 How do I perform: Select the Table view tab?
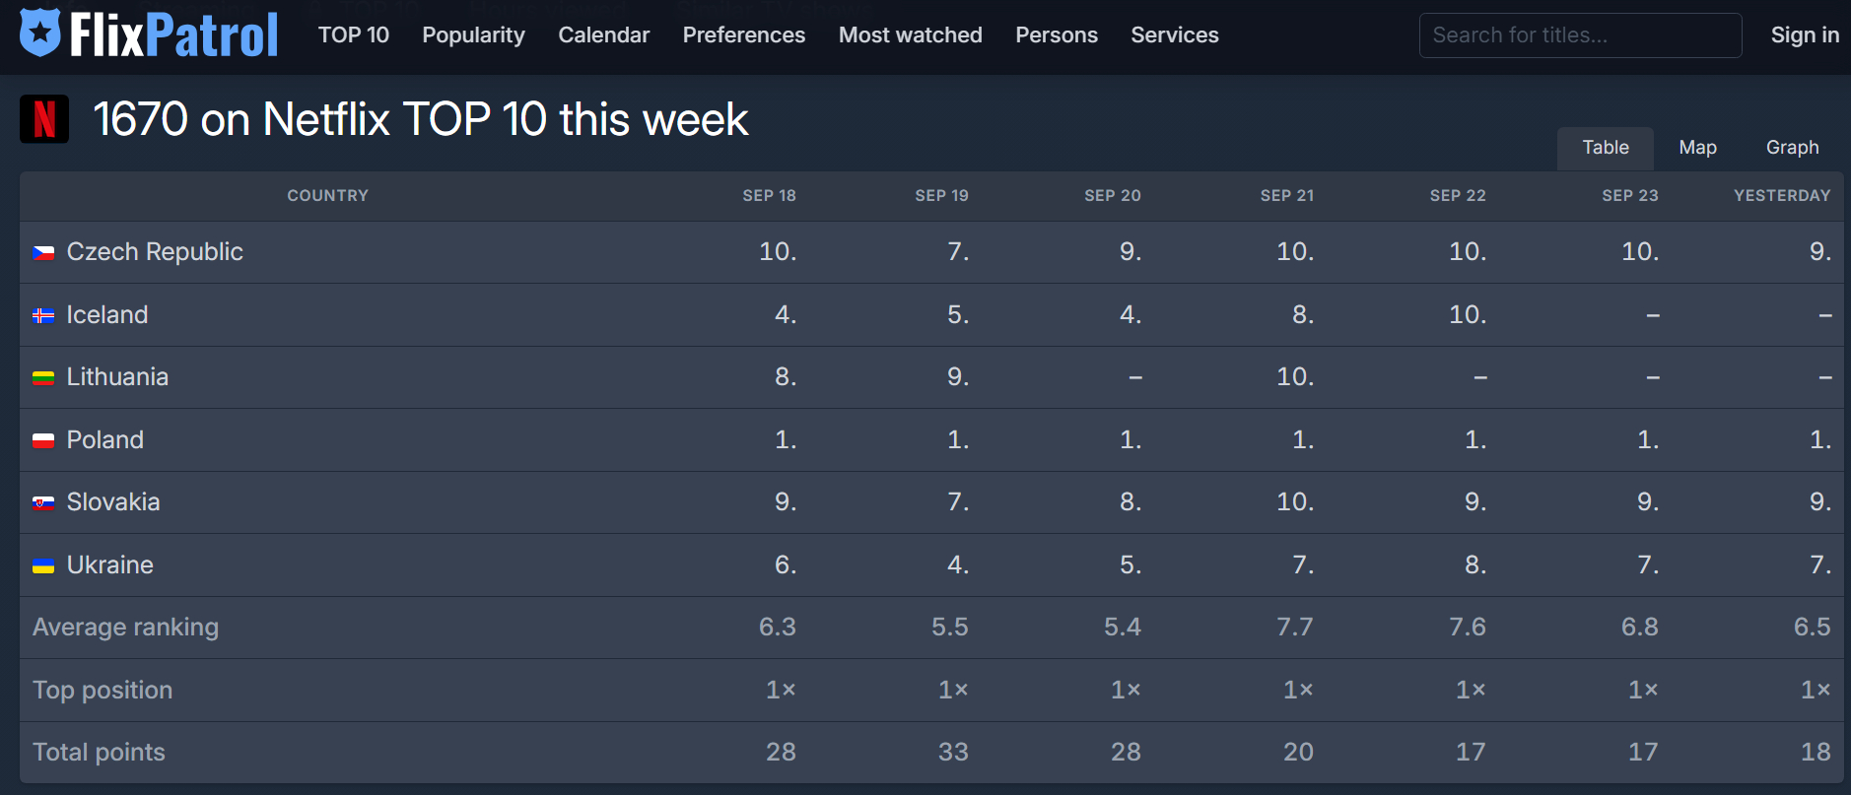1605,148
